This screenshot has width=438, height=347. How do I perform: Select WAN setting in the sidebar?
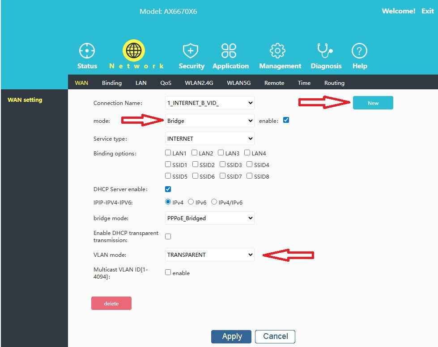25,100
